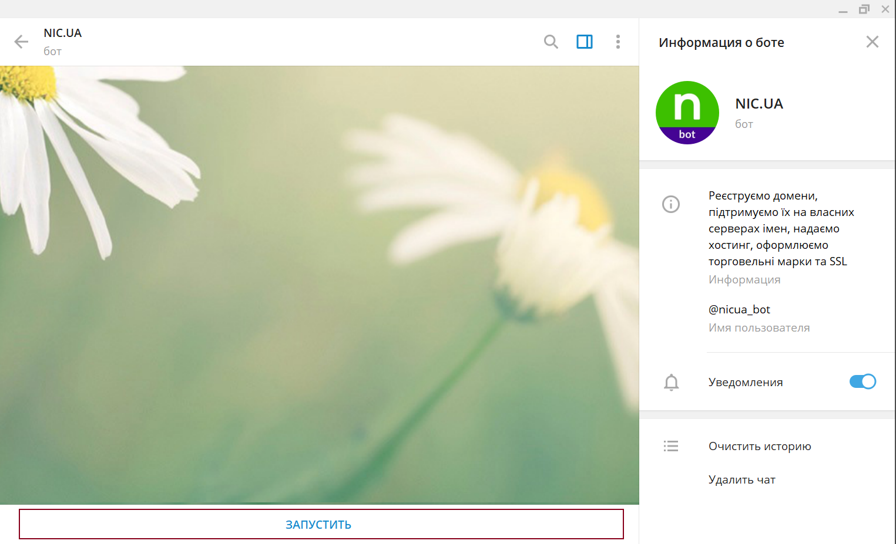Screen dimensions: 896x544
Task: Minimize the Telegram window
Action: pyautogui.click(x=843, y=9)
